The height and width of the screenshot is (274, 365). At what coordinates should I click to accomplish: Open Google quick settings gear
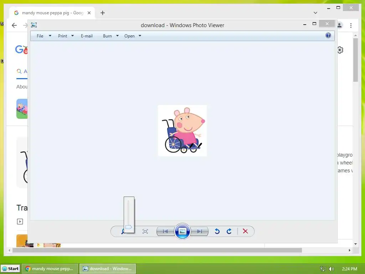pos(340,50)
